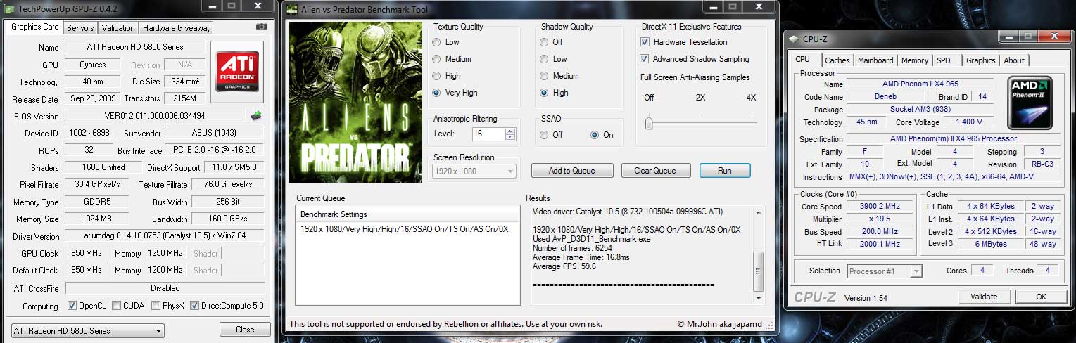Click the Alien vs Predator tool title icon

tap(293, 9)
